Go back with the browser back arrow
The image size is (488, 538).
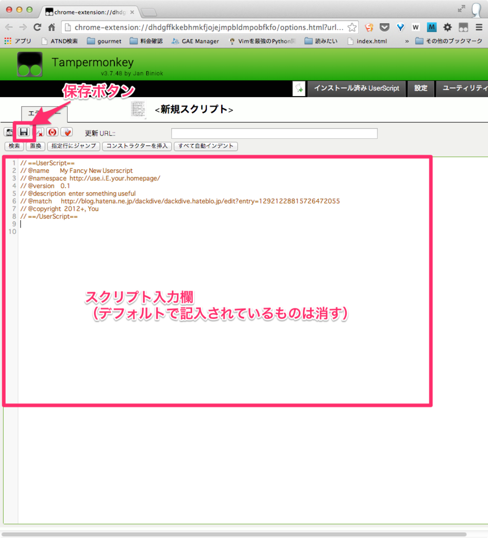tap(9, 27)
